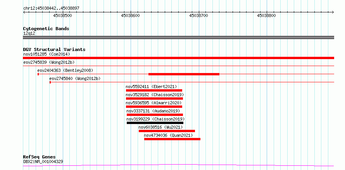Select the red bar under nsv5936595

(154, 107)
